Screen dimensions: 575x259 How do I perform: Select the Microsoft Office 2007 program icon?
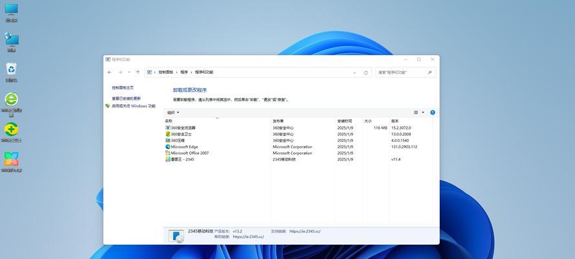[168, 153]
